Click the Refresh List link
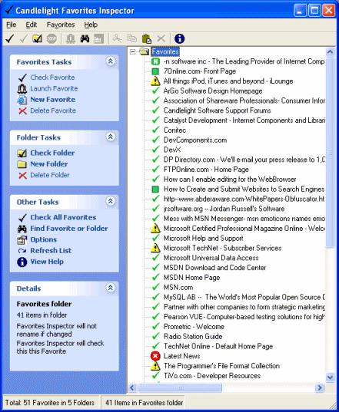339x412 pixels. point(51,251)
